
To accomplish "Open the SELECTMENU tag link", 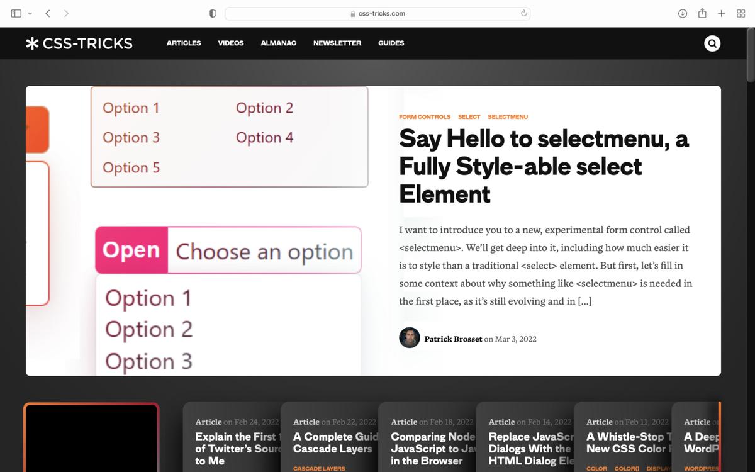I will tap(508, 117).
